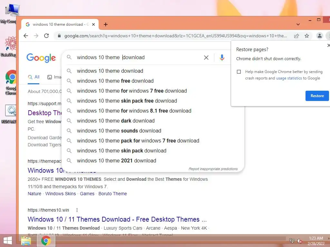Select 'windows 10 theme sounds download' suggestion

click(153, 131)
